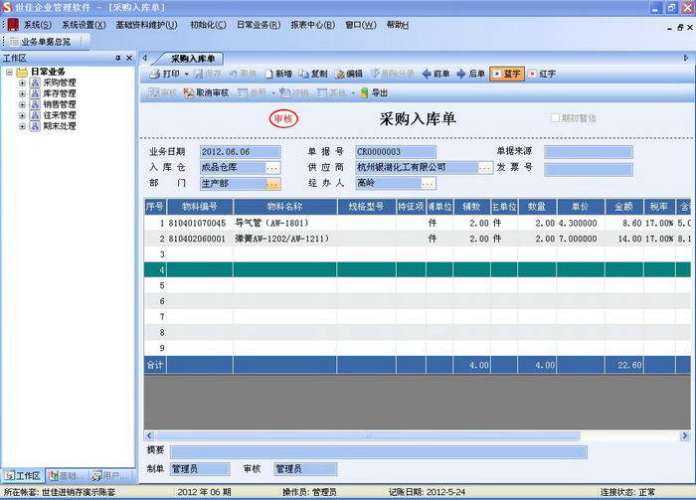Check the 期初暂估 checkbox
Viewport: 696px width, 500px height.
[555, 118]
